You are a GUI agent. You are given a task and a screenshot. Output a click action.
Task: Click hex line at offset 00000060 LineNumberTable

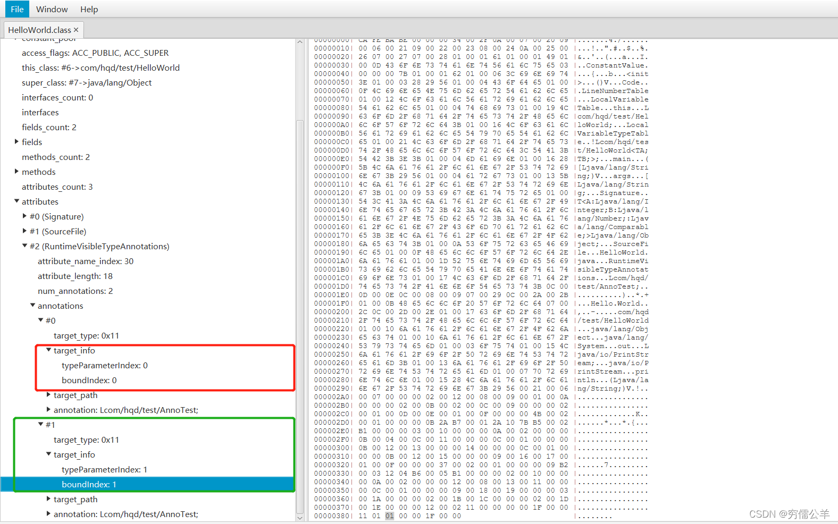pyautogui.click(x=481, y=91)
